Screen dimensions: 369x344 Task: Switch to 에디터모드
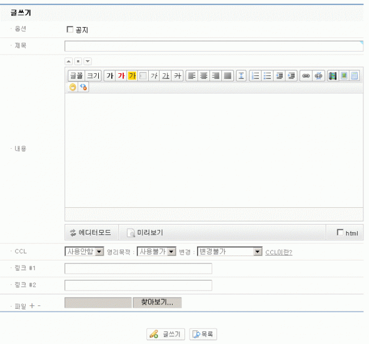91,233
